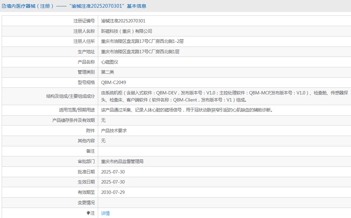
Task: Select the intended use text starting 该产品通过采集
Action: pyautogui.click(x=188, y=110)
